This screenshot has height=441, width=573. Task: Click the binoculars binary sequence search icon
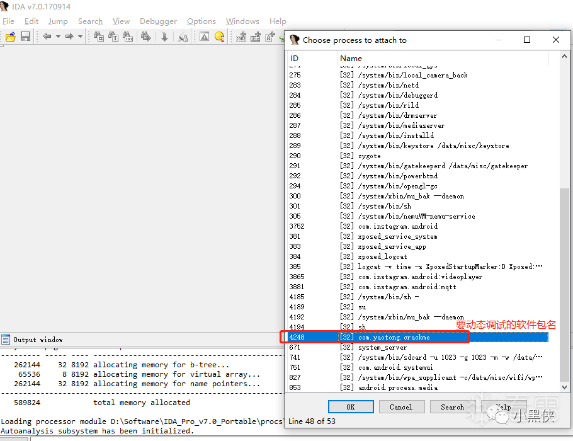[x=128, y=37]
